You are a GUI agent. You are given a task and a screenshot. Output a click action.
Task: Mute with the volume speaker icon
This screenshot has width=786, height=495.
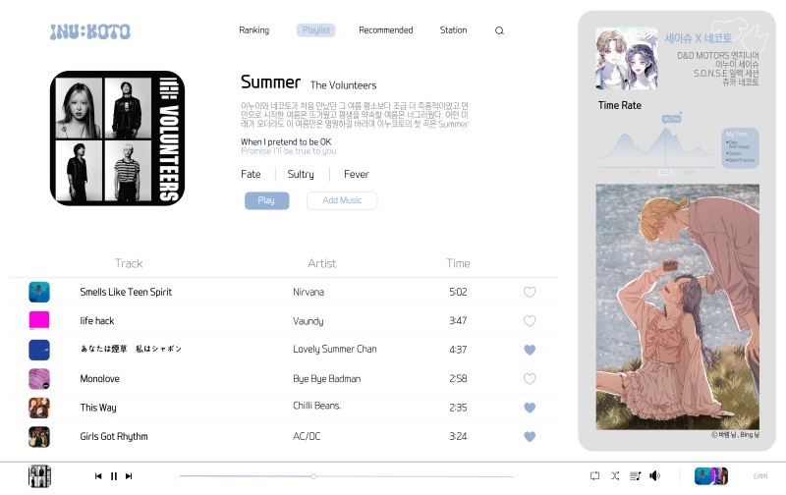point(654,475)
